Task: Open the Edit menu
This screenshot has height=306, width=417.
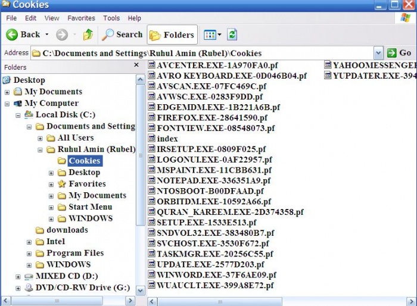Action: pyautogui.click(x=30, y=18)
